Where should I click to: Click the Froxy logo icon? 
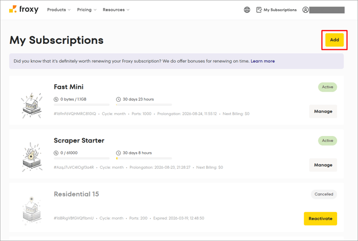click(13, 9)
